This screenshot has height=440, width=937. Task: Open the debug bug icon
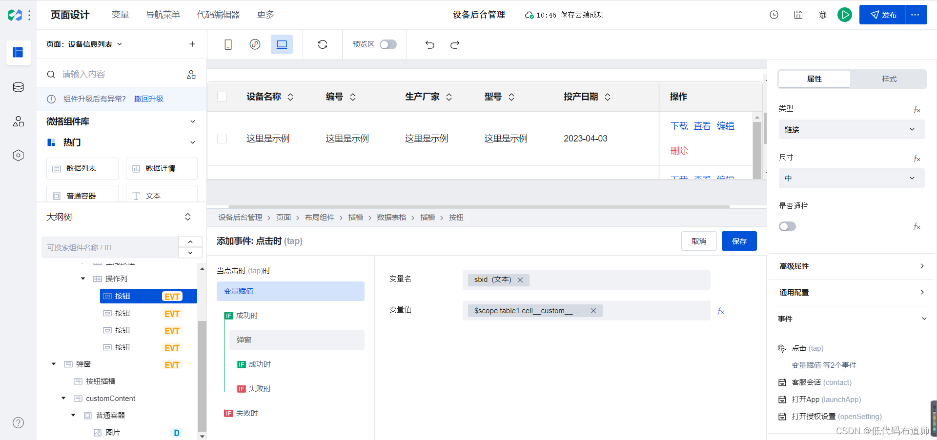[823, 15]
